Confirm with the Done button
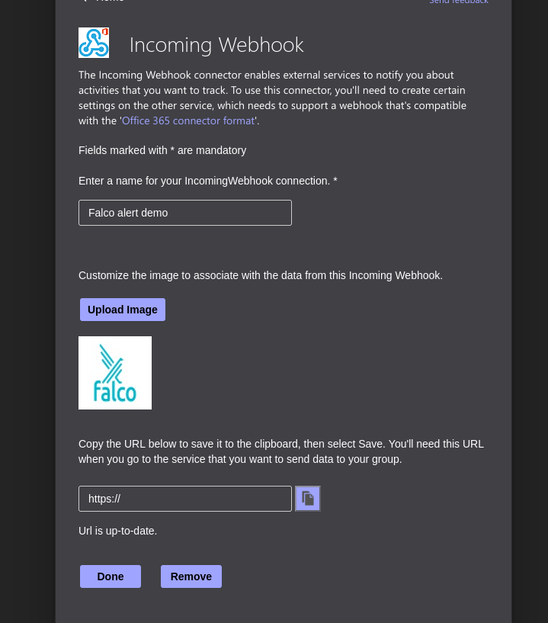The image size is (548, 623). point(111,576)
